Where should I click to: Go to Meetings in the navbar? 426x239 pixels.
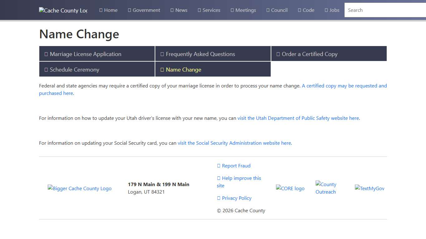pyautogui.click(x=243, y=10)
